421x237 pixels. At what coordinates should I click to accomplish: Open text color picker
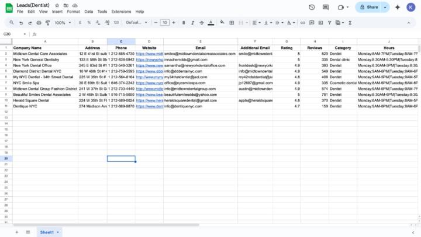(x=211, y=23)
